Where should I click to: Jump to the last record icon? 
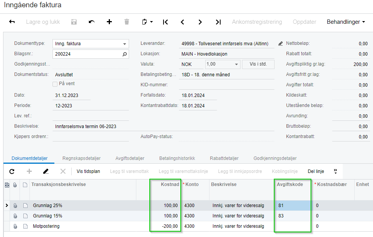pyautogui.click(x=218, y=22)
